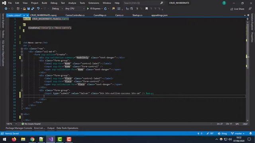Click the pending changes pencil indicator
The height and width of the screenshot is (143, 255).
[x=210, y=133]
